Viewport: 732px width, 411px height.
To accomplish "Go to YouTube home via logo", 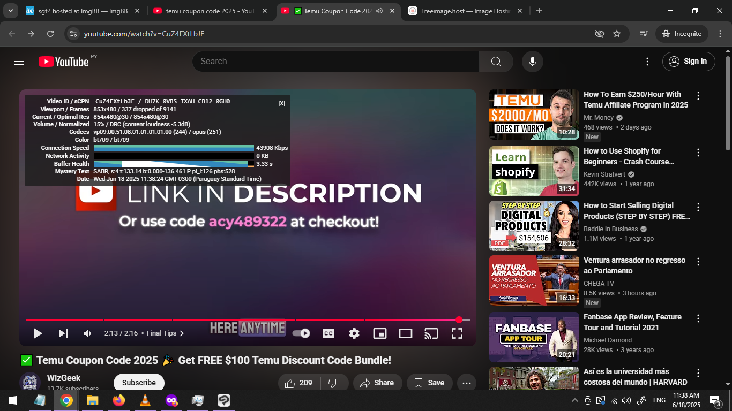I will 63,62.
